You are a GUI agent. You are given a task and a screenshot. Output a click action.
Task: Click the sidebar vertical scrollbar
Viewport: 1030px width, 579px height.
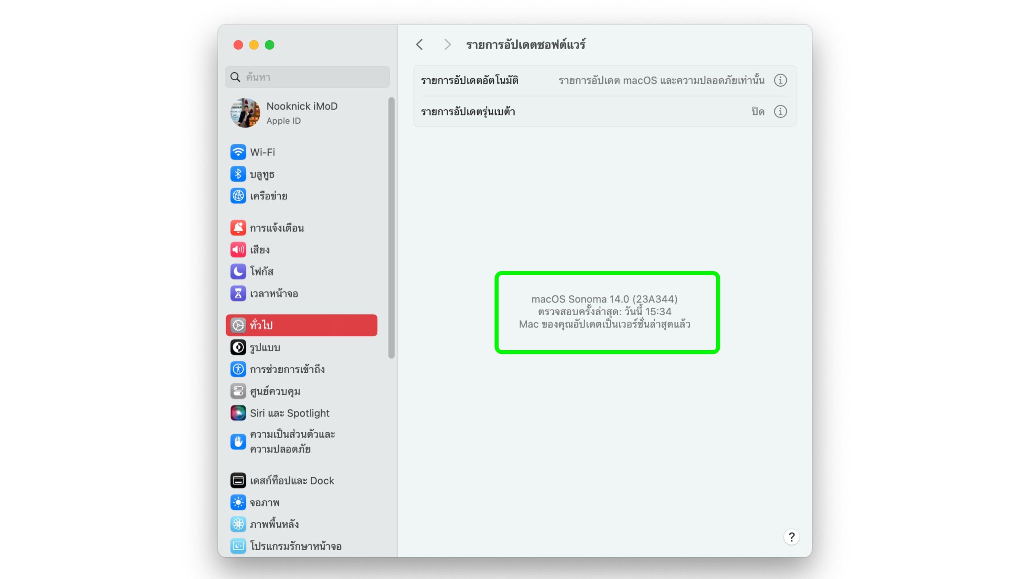(391, 227)
